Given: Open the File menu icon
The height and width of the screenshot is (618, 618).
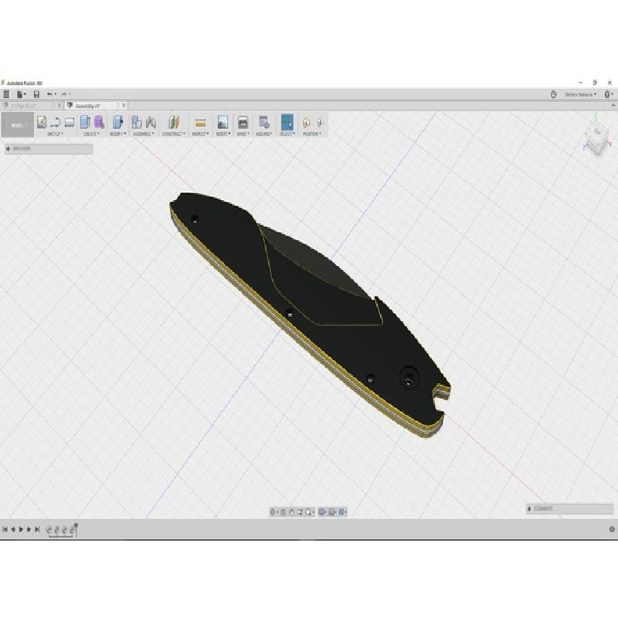Looking at the screenshot, I should click(x=20, y=94).
